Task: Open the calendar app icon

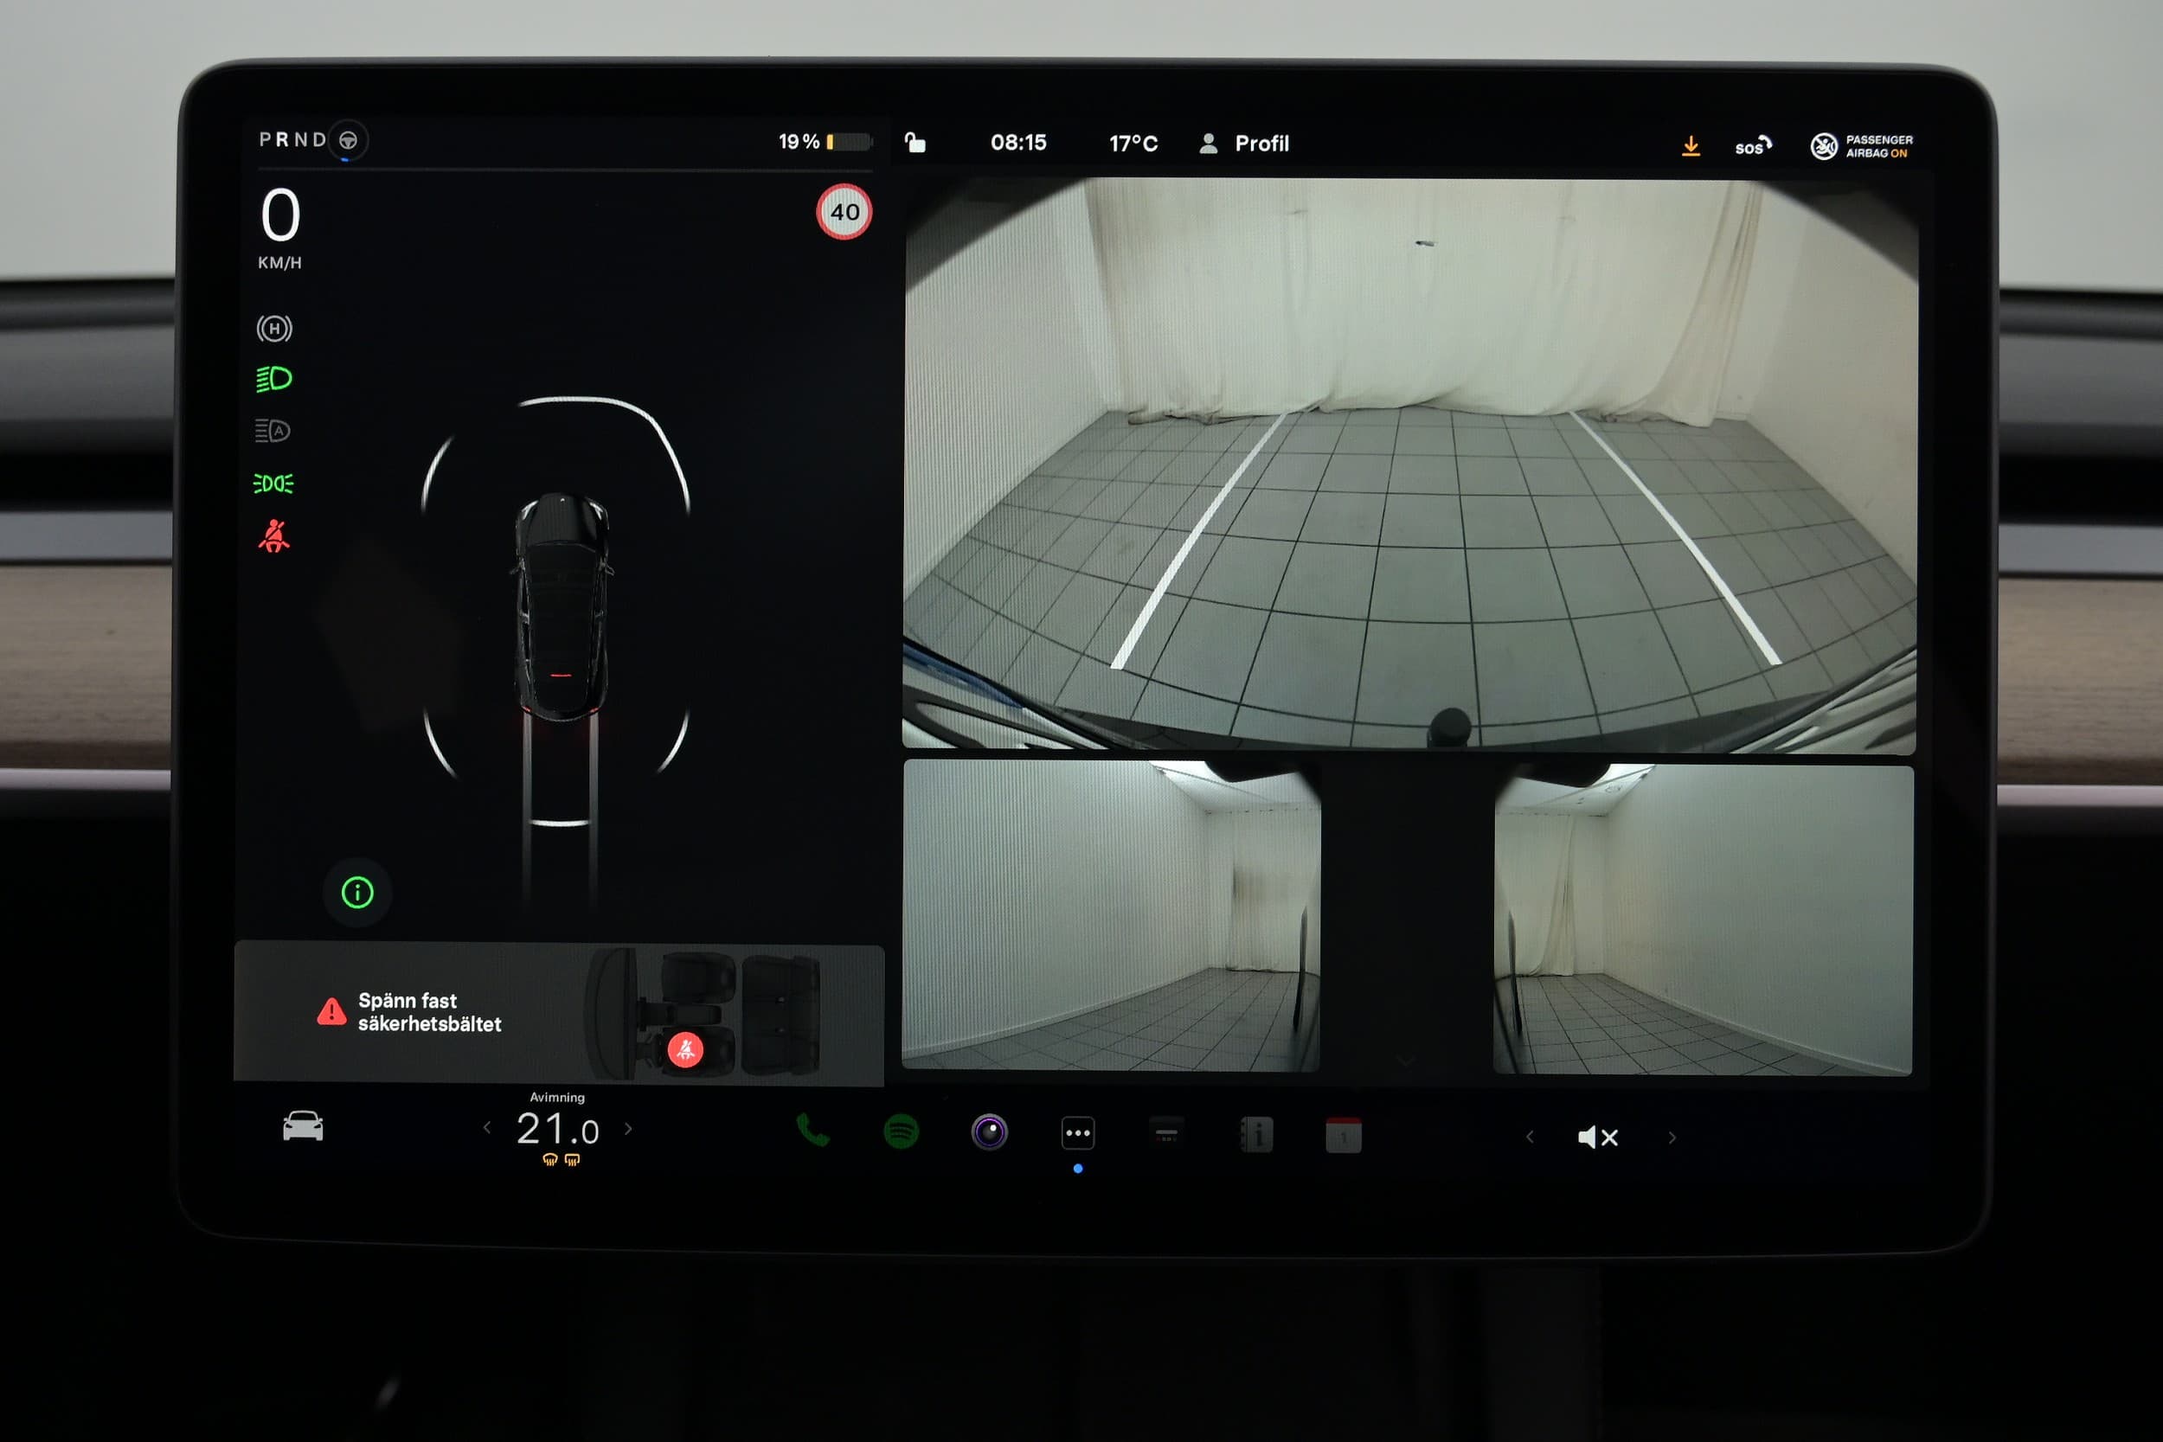Action: 1344,1136
